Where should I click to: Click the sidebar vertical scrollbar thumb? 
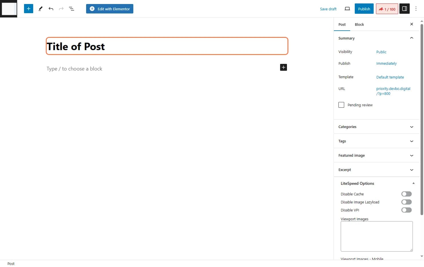click(422, 119)
